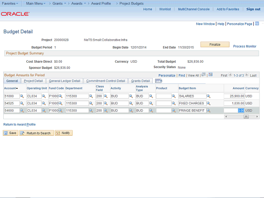
Task: Click Department lookup in FRINGE BENEFIT row
Action: pos(92,111)
